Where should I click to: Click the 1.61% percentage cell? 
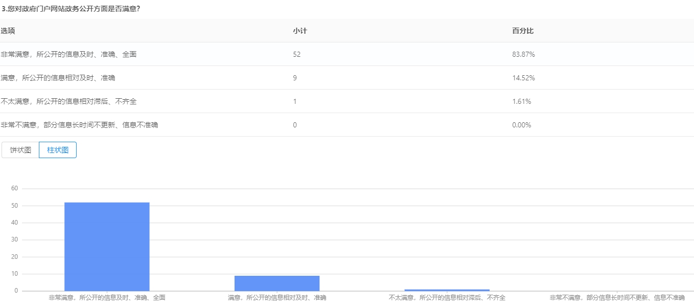[x=521, y=101]
